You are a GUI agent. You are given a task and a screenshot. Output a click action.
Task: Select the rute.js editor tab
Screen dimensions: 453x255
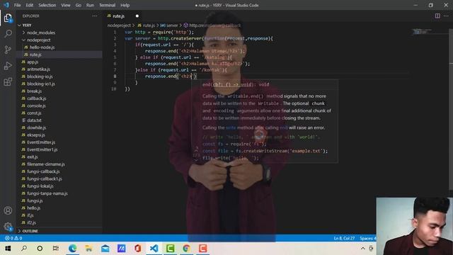(x=123, y=16)
